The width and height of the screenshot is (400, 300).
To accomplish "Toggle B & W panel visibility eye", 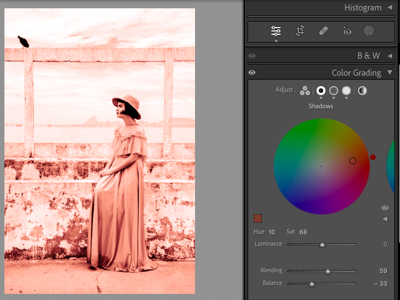I will tap(252, 56).
